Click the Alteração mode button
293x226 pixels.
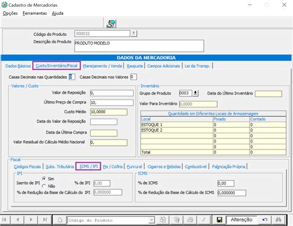(x=242, y=220)
